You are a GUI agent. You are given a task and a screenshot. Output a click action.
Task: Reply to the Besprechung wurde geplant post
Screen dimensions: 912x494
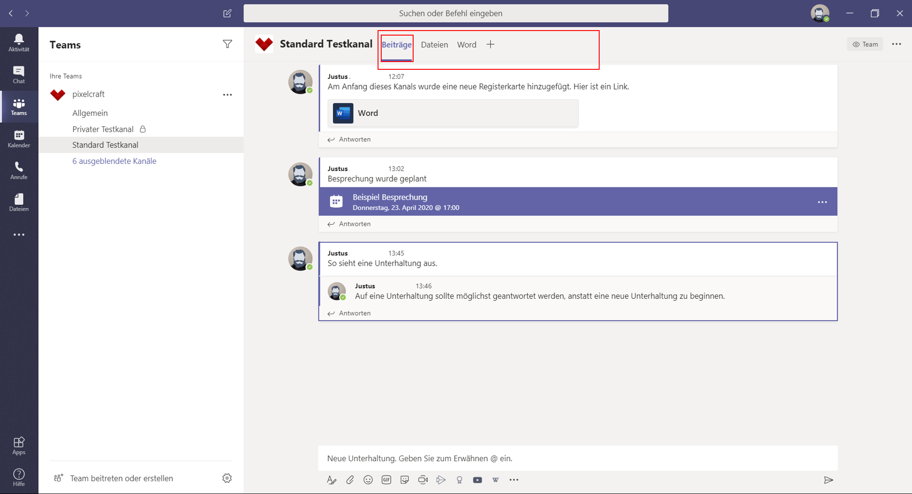(349, 224)
